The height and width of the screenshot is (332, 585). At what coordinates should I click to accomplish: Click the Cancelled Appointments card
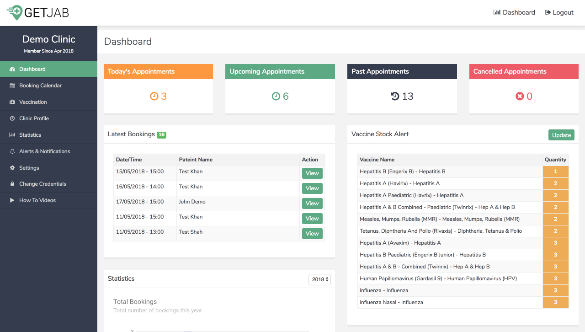point(524,88)
